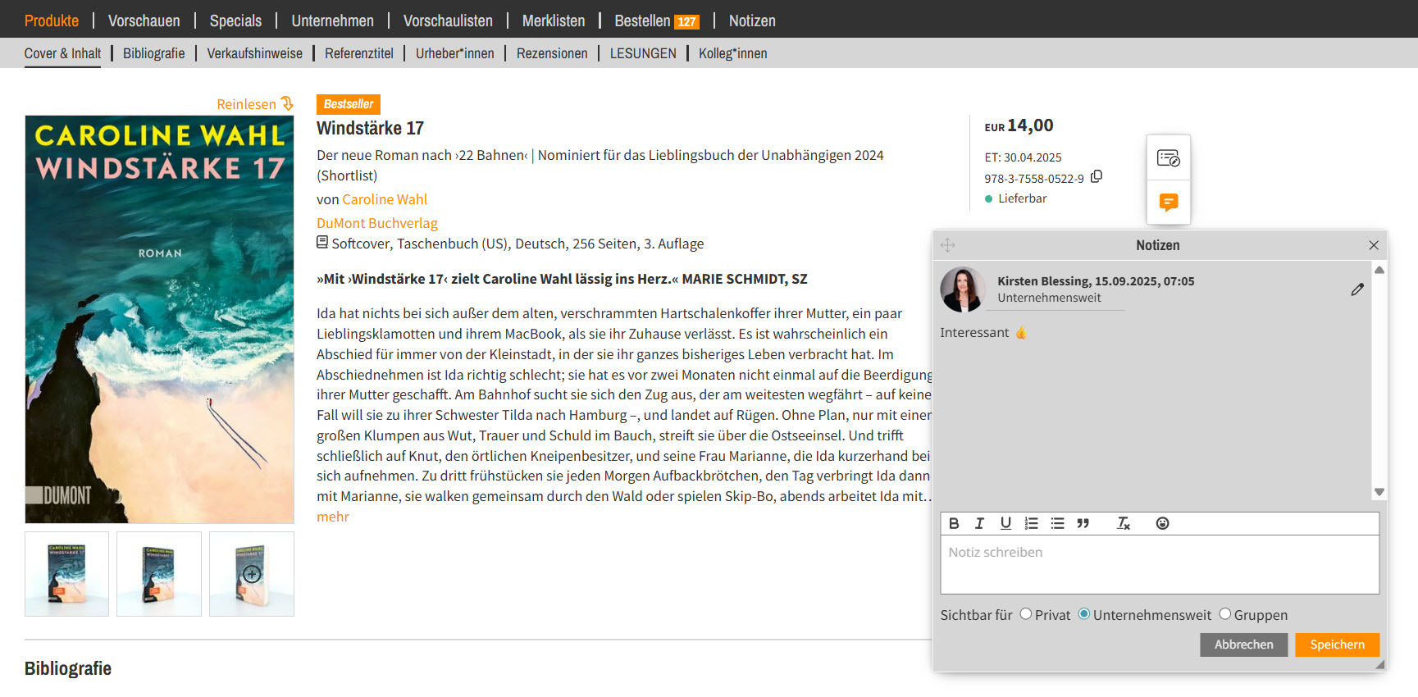Screen dimensions: 1418x697
Task: Open the Vorschaulisten menu
Action: point(448,20)
